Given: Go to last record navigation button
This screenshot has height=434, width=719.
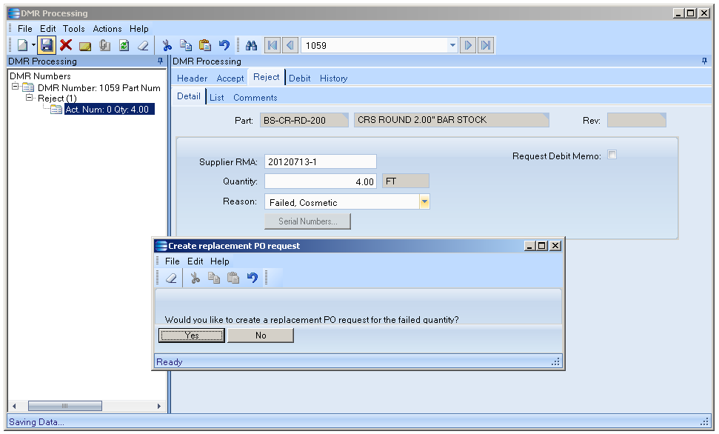Looking at the screenshot, I should pyautogui.click(x=486, y=45).
